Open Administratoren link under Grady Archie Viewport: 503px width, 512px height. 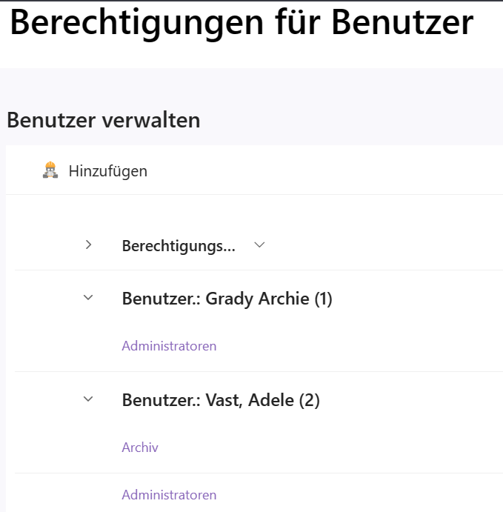click(x=169, y=346)
